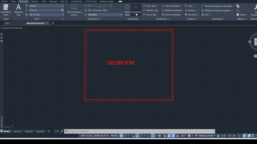Expand the Scheduling panel
This screenshot has width=257, height=144.
tap(162, 19)
